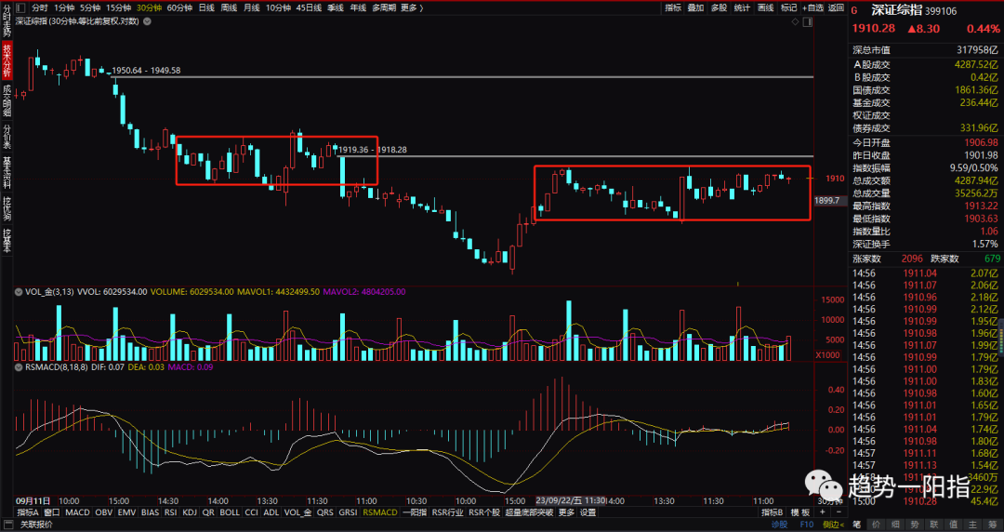
Task: Open 技术分析 in left sidebar
Action: click(7, 60)
